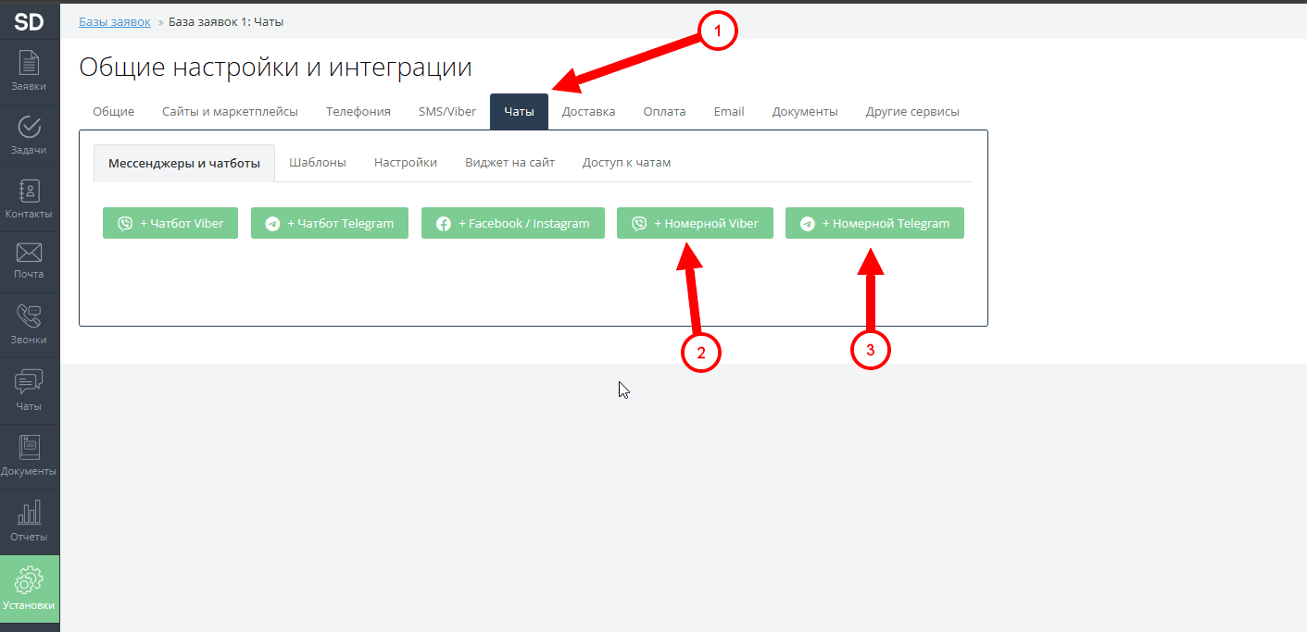The width and height of the screenshot is (1307, 632).
Task: Add Facebook / Instagram messenger
Action: coord(513,223)
